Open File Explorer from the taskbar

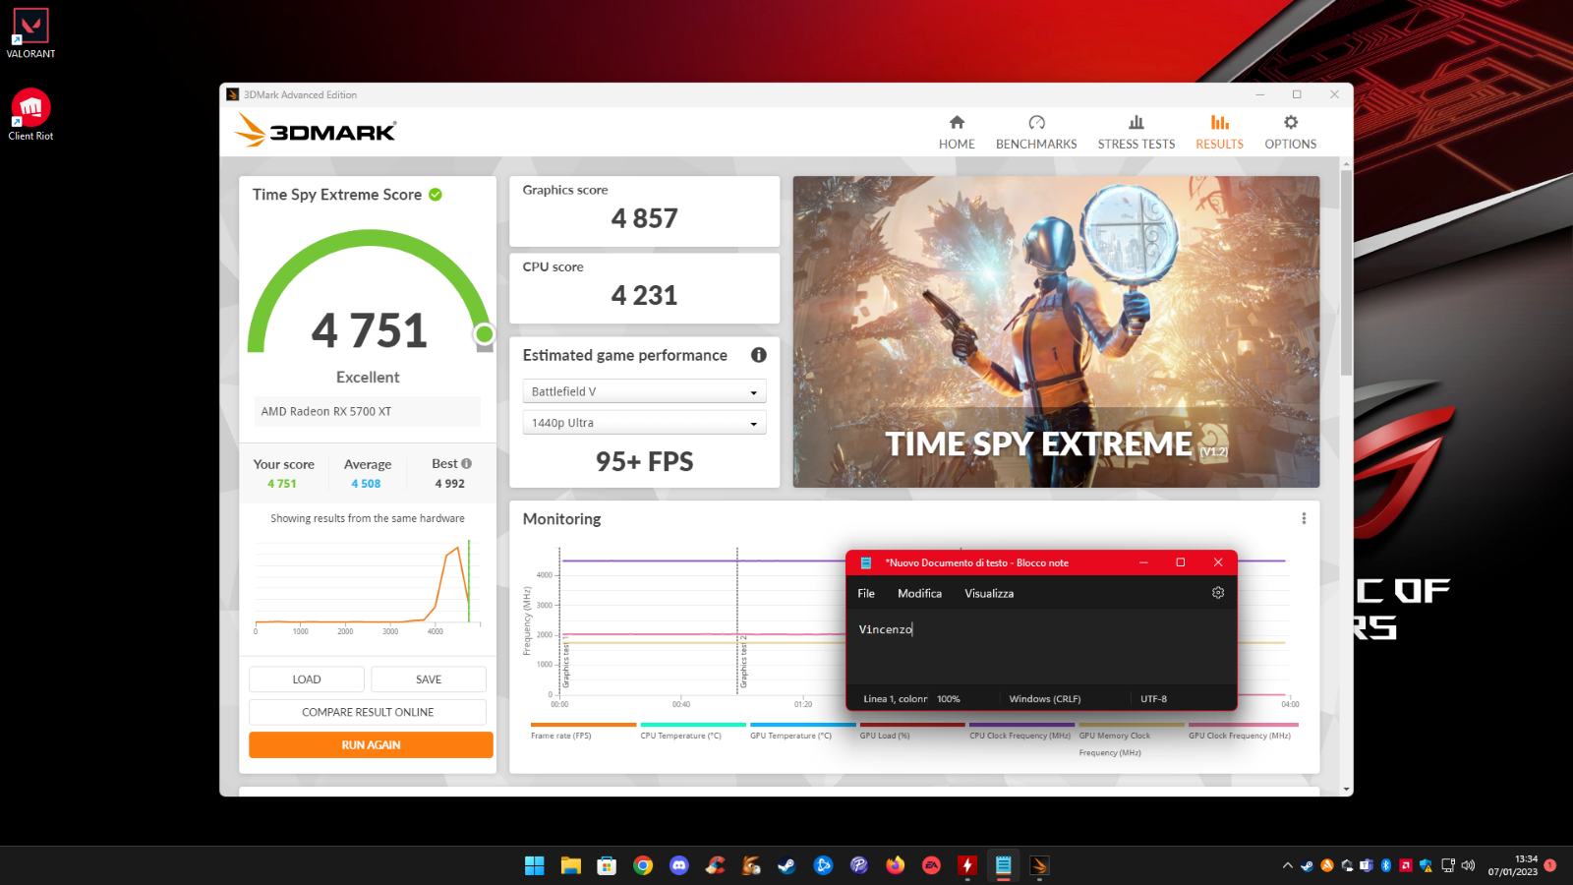(570, 865)
